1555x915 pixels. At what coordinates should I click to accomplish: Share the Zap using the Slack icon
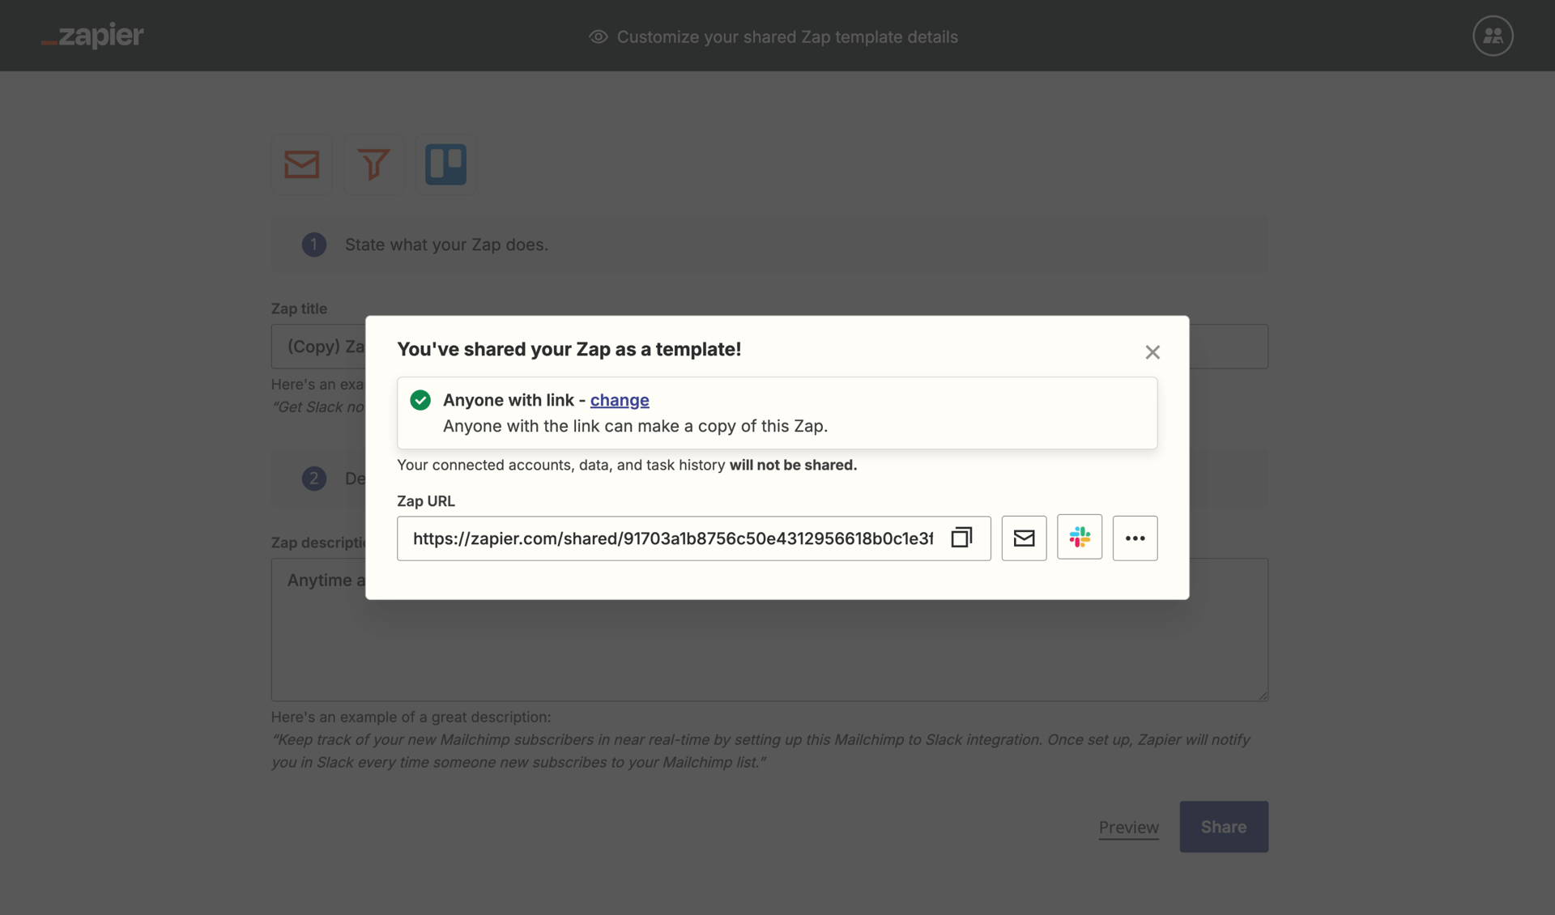click(x=1080, y=537)
